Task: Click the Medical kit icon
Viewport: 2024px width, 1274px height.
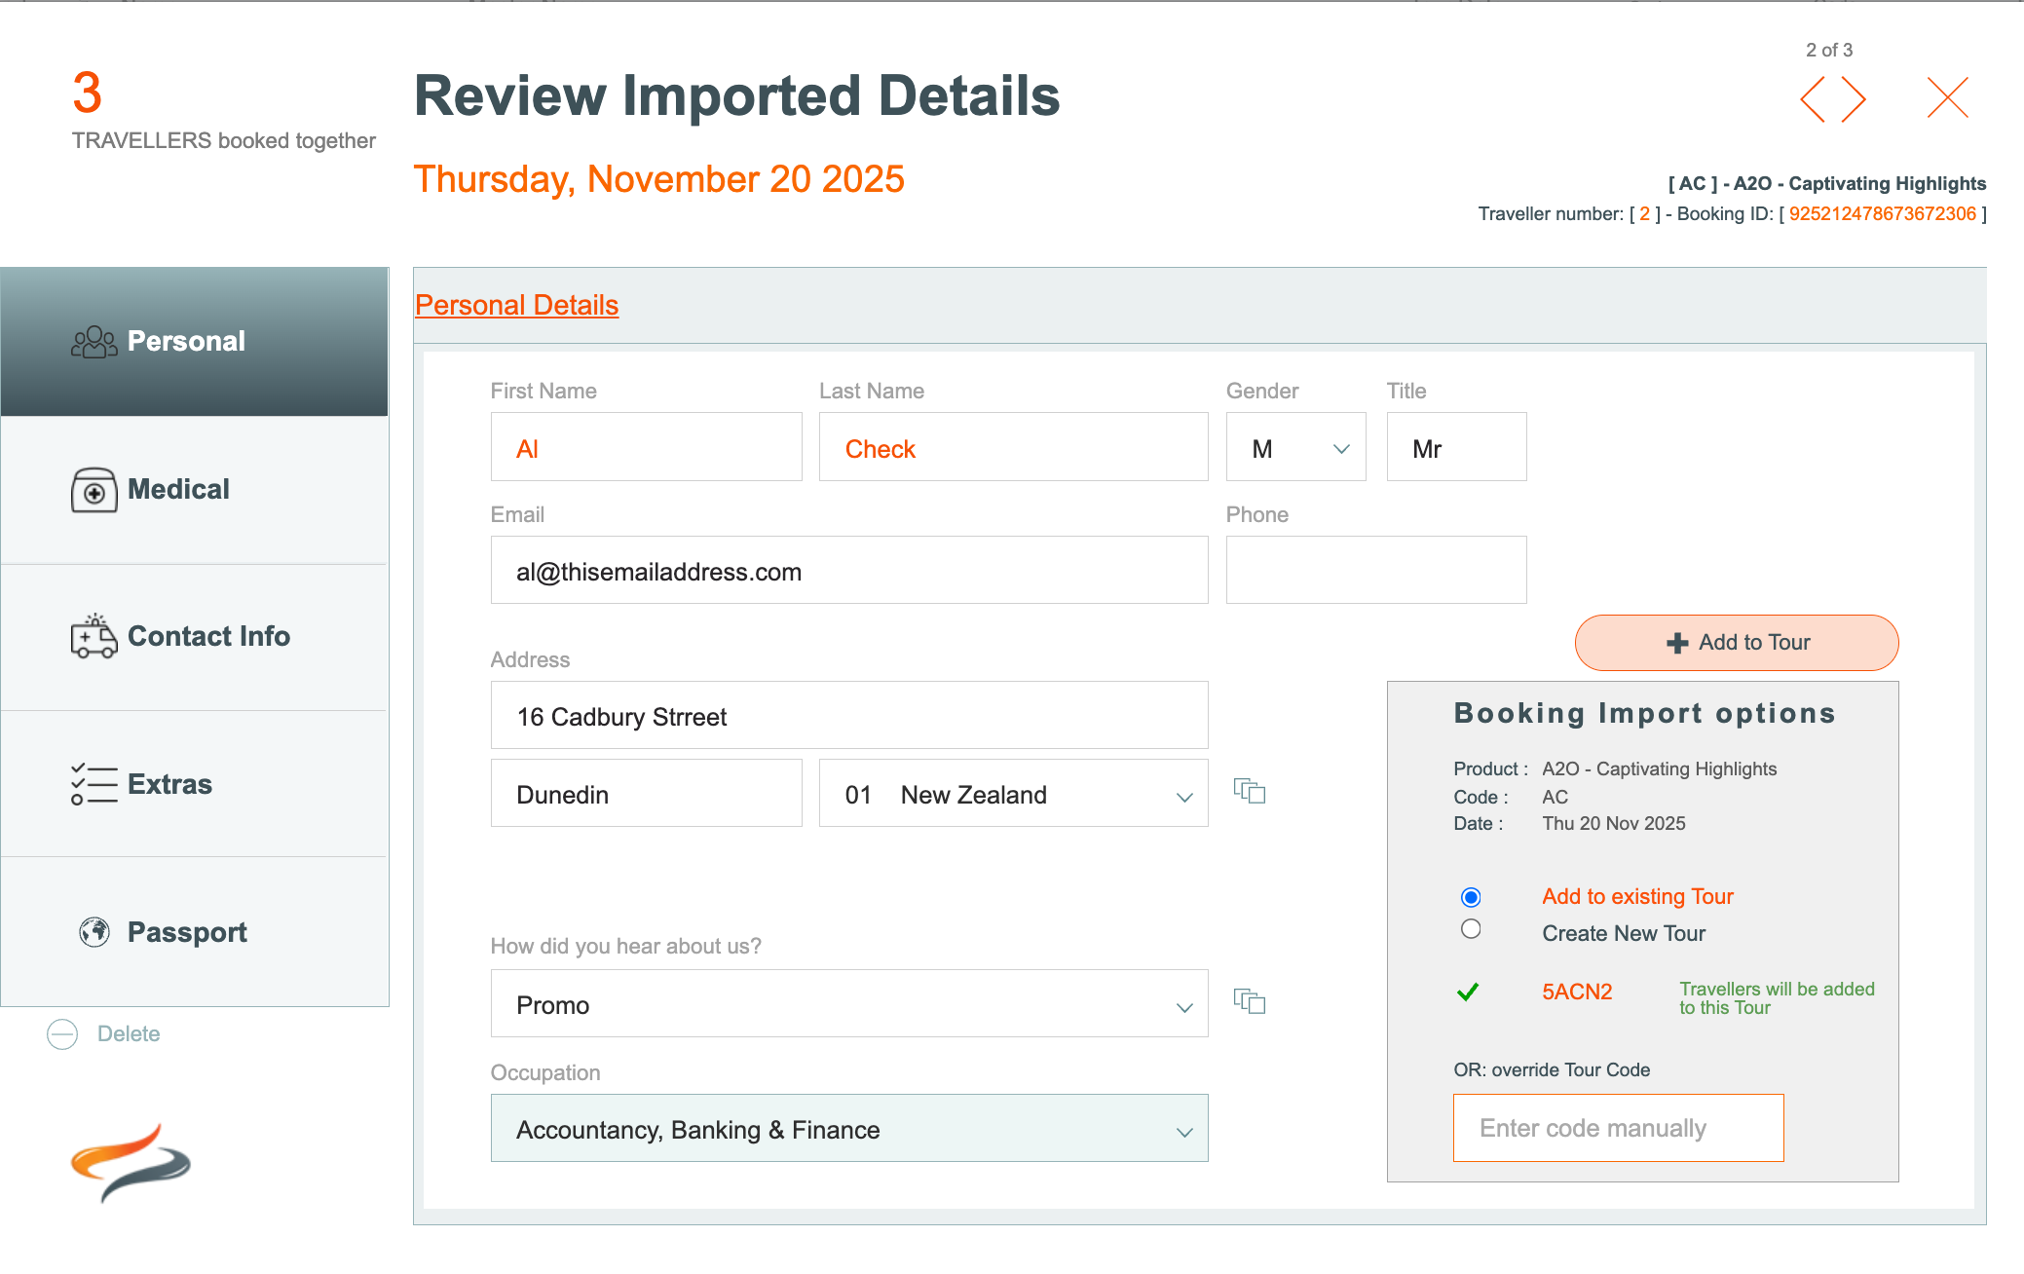Action: (94, 490)
